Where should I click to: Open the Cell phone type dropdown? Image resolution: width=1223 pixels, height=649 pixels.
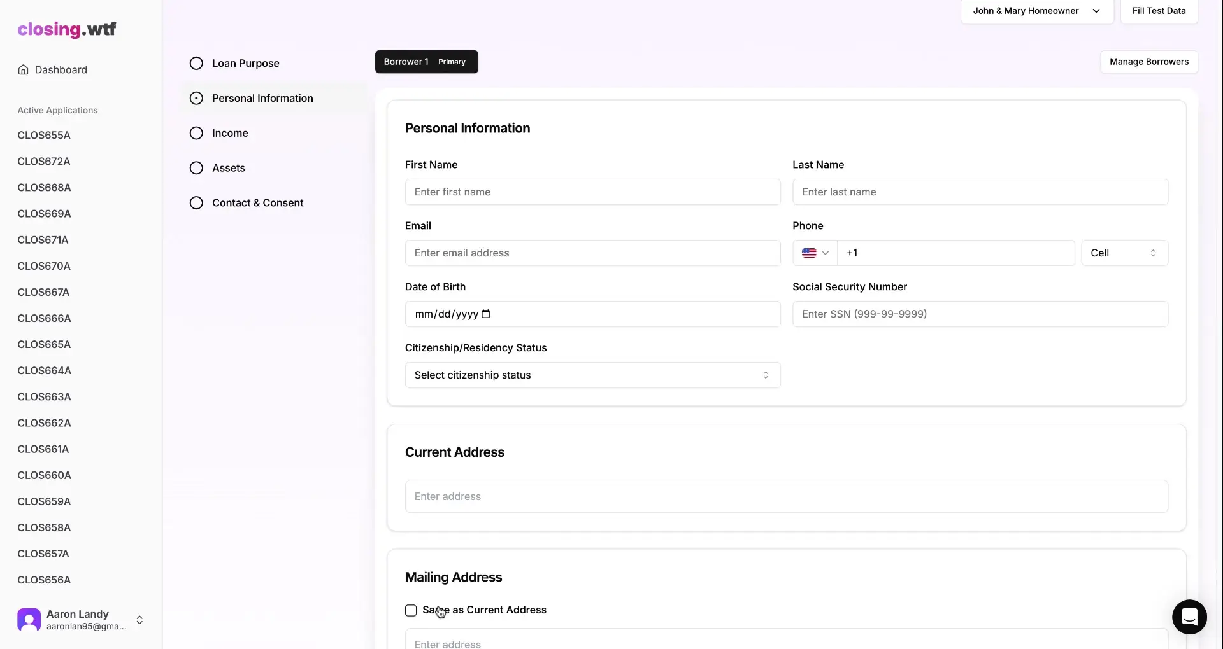pos(1124,253)
